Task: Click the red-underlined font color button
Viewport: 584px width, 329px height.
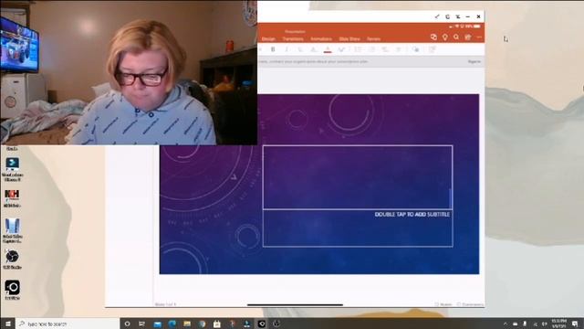Action: click(328, 49)
